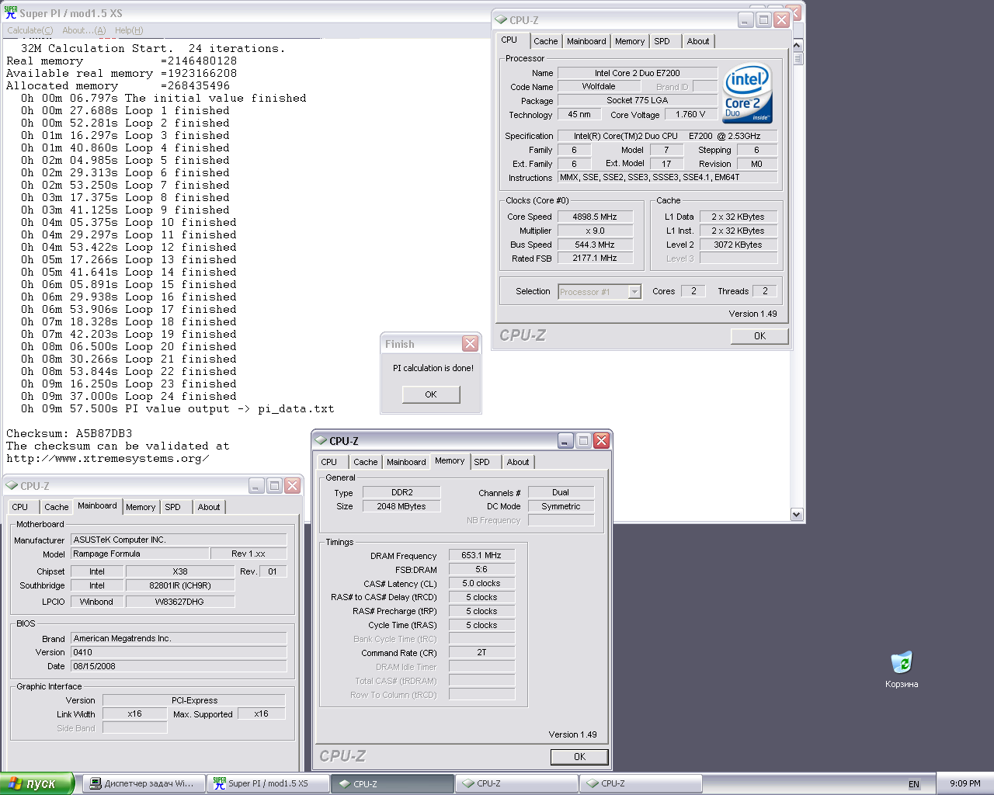The image size is (994, 795).
Task: Switch to Memory tab in processor CPU-Z window
Action: pos(630,41)
